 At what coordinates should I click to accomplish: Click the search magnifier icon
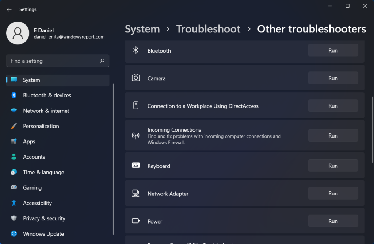[102, 61]
